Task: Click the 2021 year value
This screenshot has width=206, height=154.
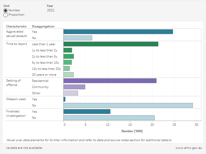Action: pyautogui.click(x=51, y=10)
